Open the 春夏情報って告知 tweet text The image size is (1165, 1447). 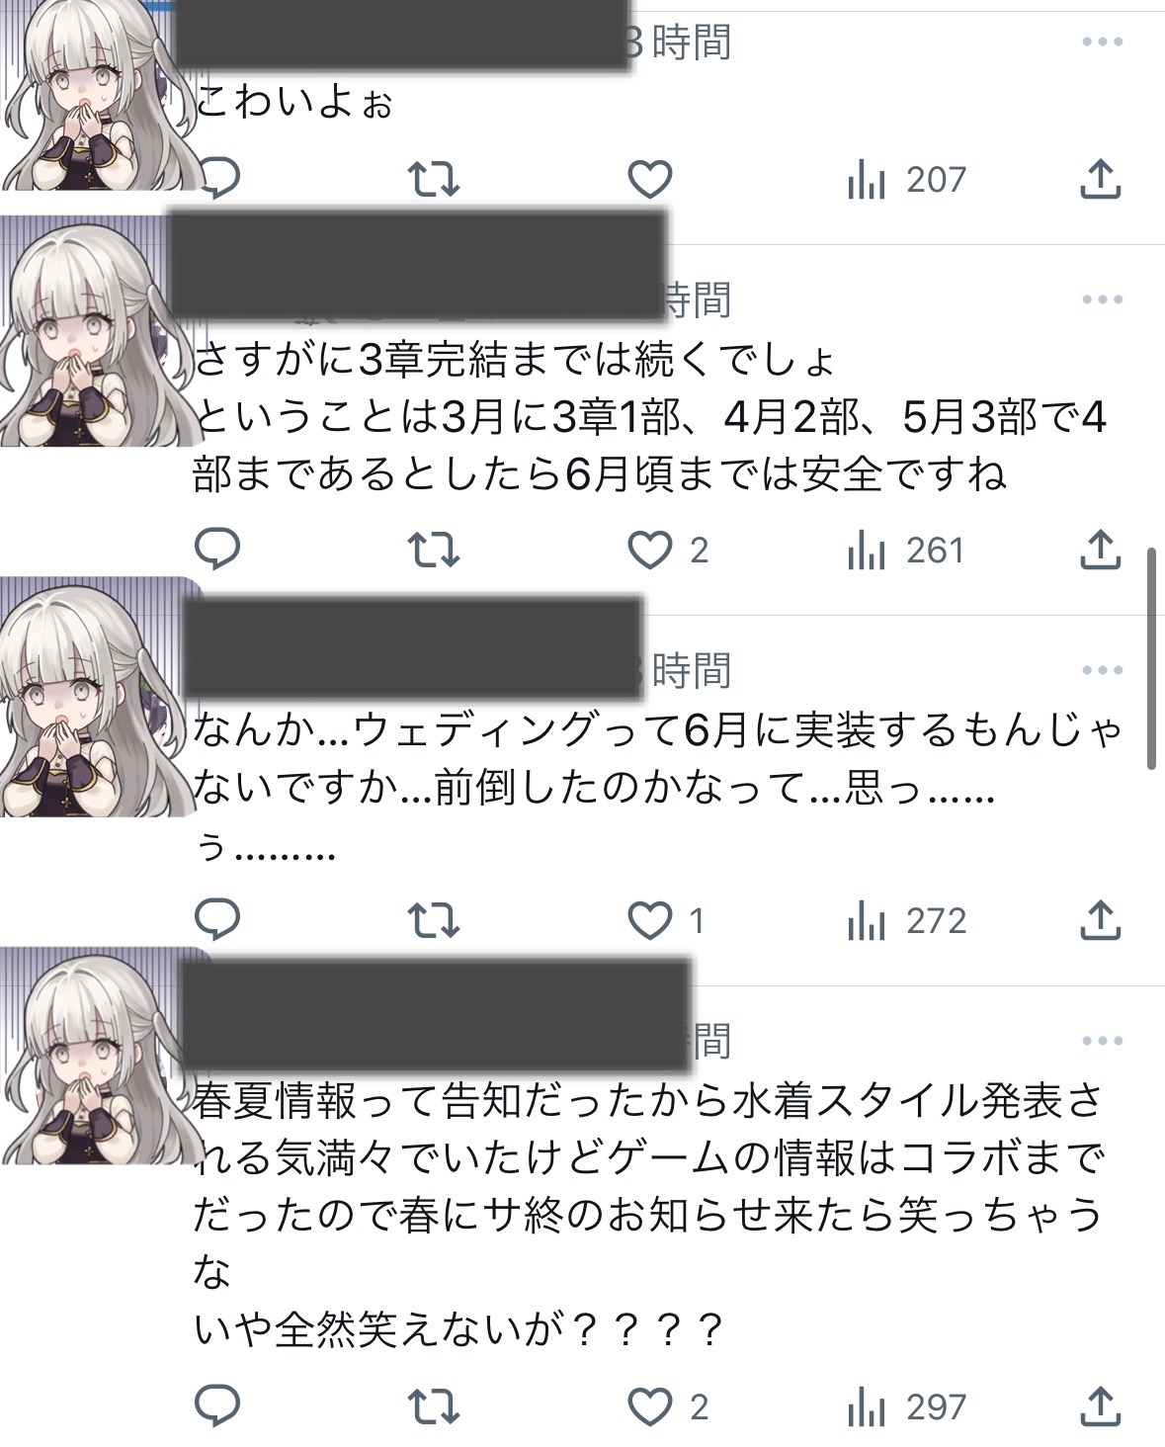(647, 1216)
